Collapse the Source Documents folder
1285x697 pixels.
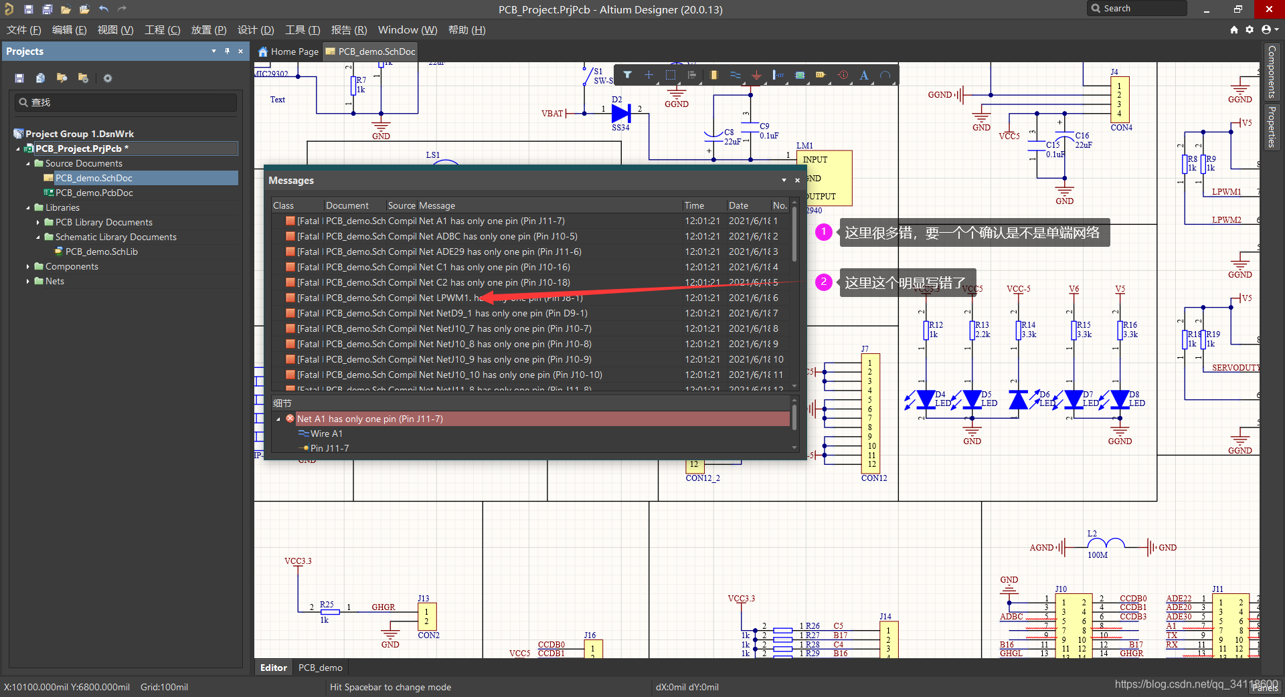click(x=28, y=163)
